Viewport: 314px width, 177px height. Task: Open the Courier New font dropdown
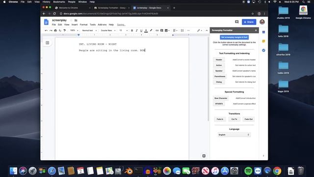click(108, 30)
